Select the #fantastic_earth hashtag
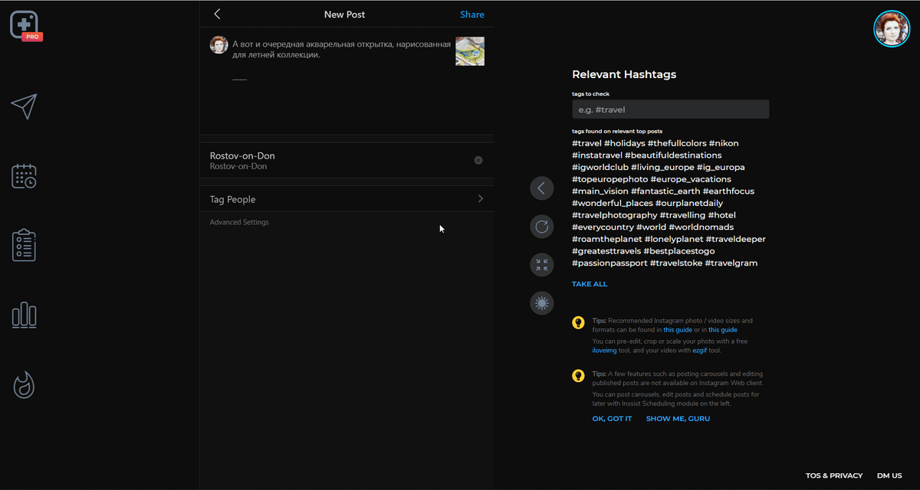920x490 pixels. (x=665, y=191)
